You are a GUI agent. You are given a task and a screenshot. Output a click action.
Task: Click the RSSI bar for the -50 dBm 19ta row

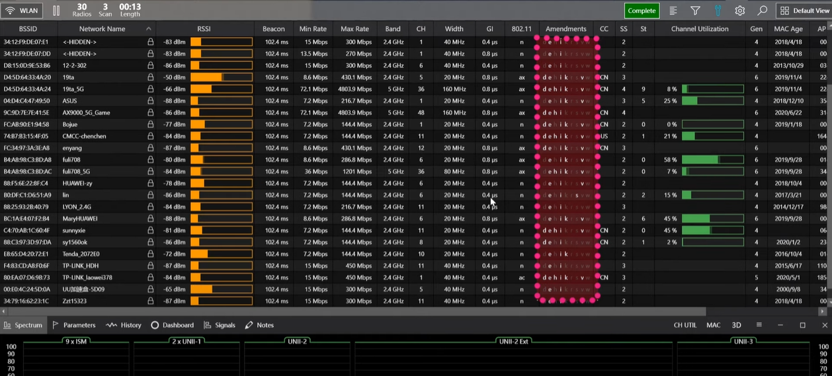pyautogui.click(x=222, y=77)
